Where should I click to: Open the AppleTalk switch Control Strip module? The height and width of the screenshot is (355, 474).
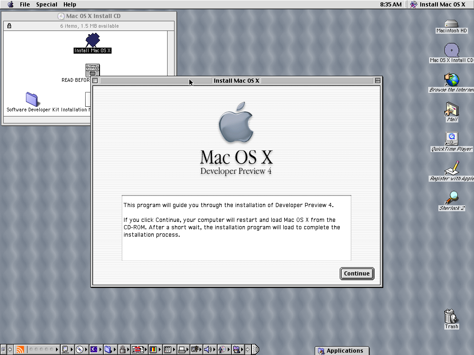[67, 349]
